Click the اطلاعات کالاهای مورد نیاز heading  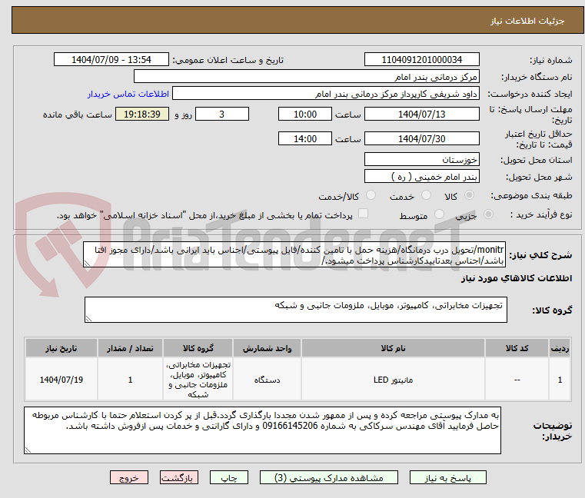coord(517,278)
